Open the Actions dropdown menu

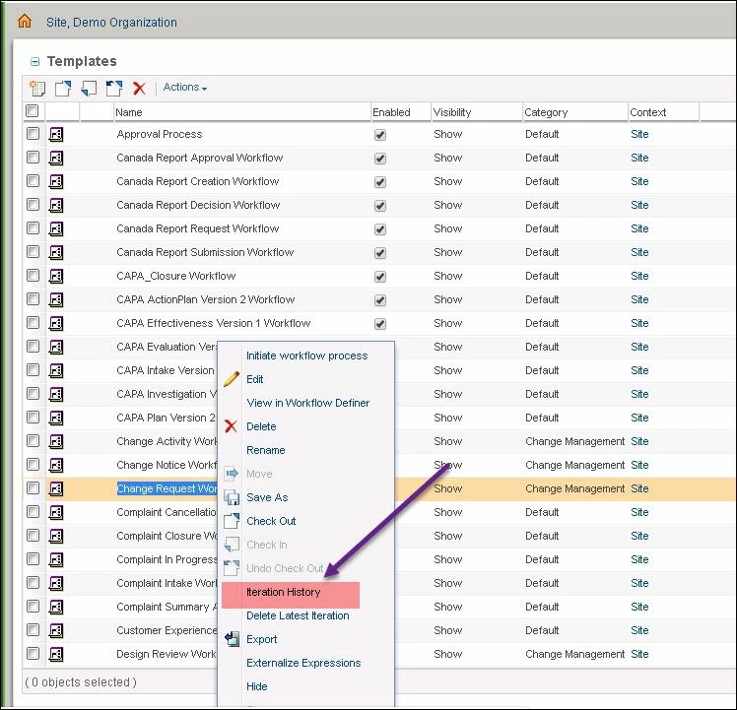tap(185, 88)
